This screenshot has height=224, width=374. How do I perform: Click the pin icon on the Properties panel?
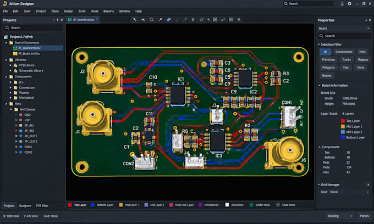click(x=366, y=20)
